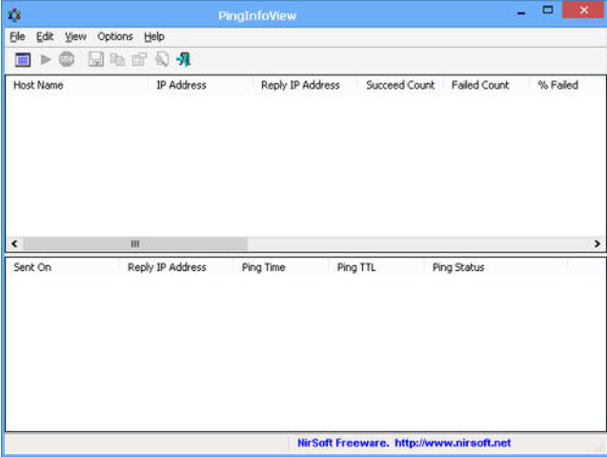Open the Options menu
This screenshot has width=607, height=457.
point(115,37)
